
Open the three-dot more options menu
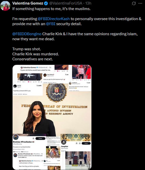pyautogui.click(x=140, y=3)
